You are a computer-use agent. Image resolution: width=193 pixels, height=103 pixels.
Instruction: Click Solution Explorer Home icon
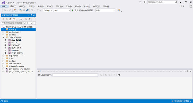point(10,19)
